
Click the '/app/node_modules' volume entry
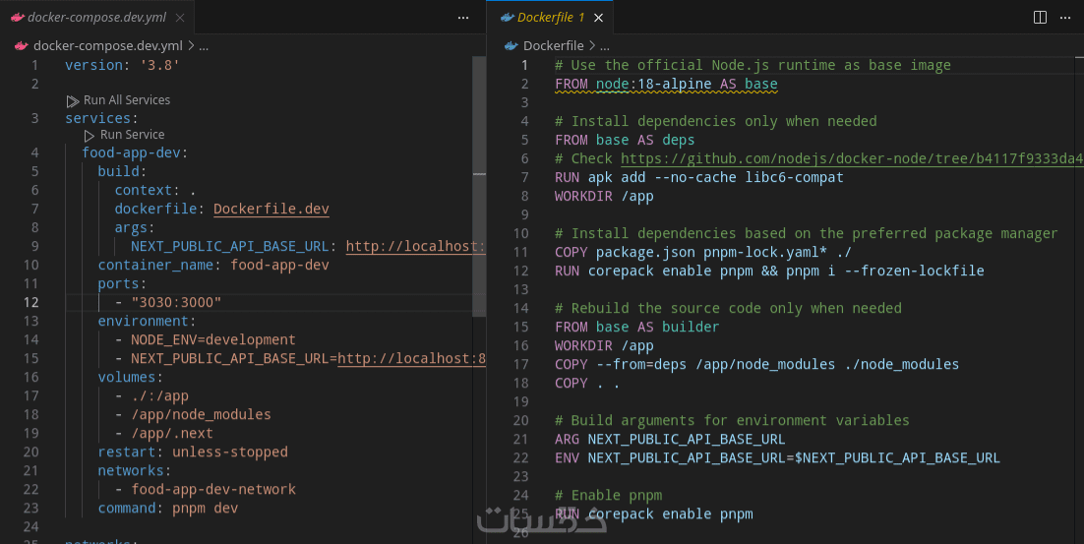click(x=201, y=414)
